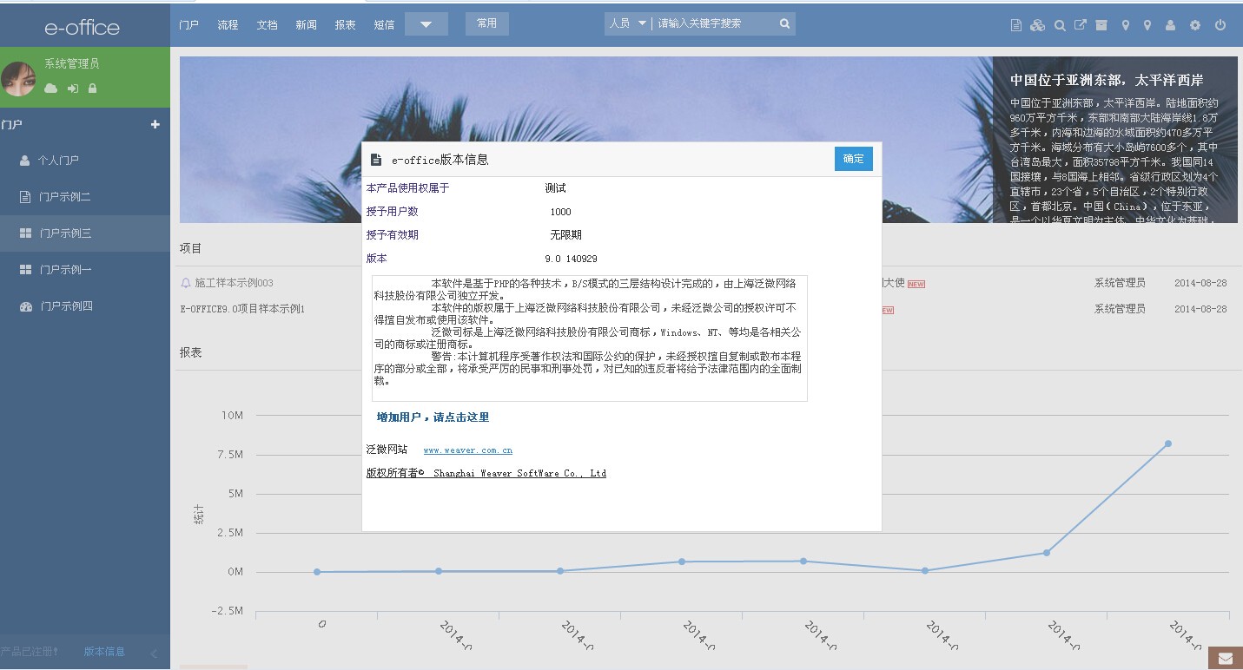The height and width of the screenshot is (670, 1243).
Task: Open the www.weaver.com.cn link
Action: [467, 450]
